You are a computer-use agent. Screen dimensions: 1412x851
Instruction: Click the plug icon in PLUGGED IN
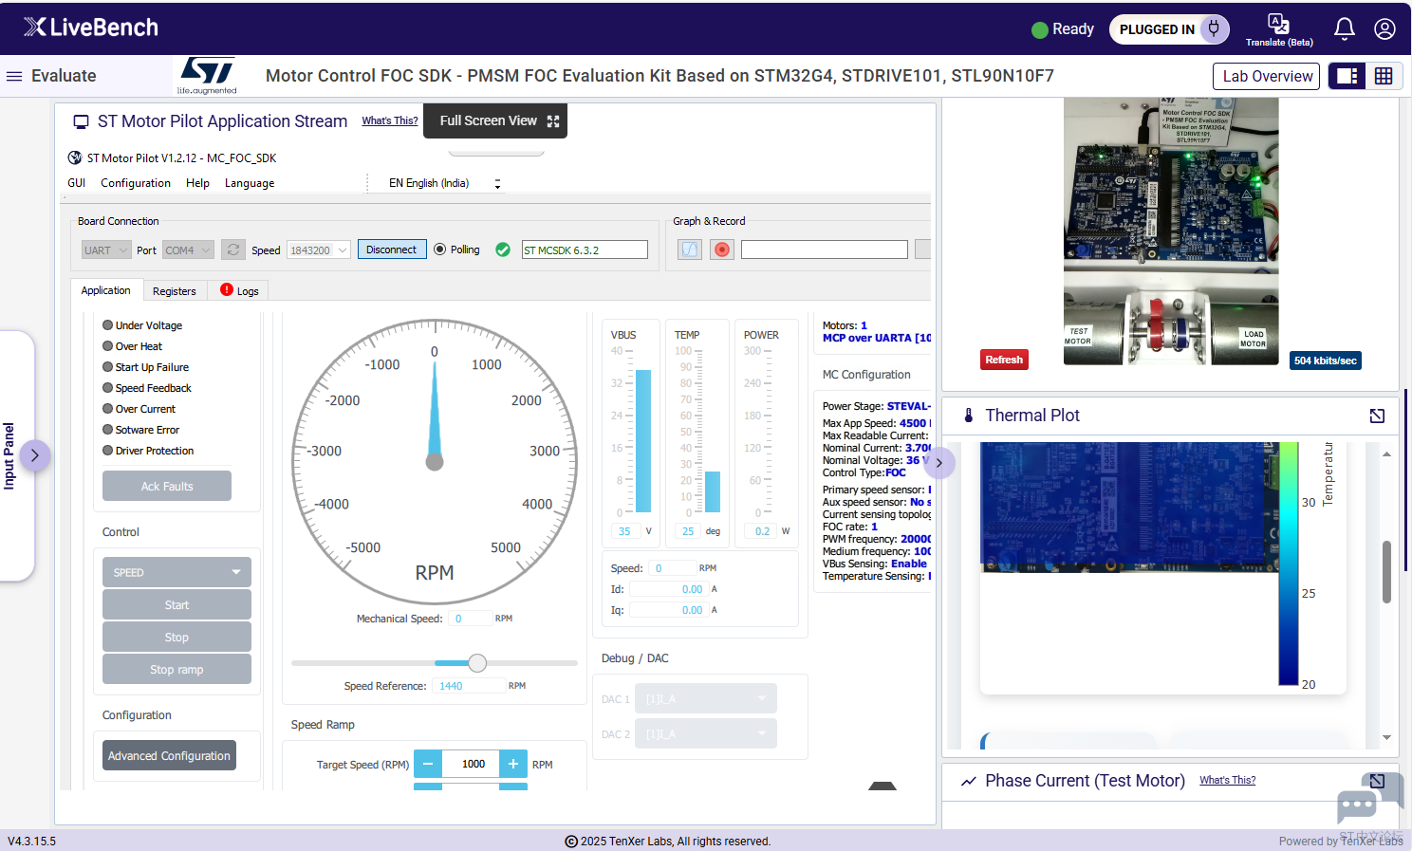(x=1214, y=29)
